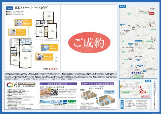Click BIGBOX on the guide map
This screenshot has width=161, height=114.
(137, 70)
